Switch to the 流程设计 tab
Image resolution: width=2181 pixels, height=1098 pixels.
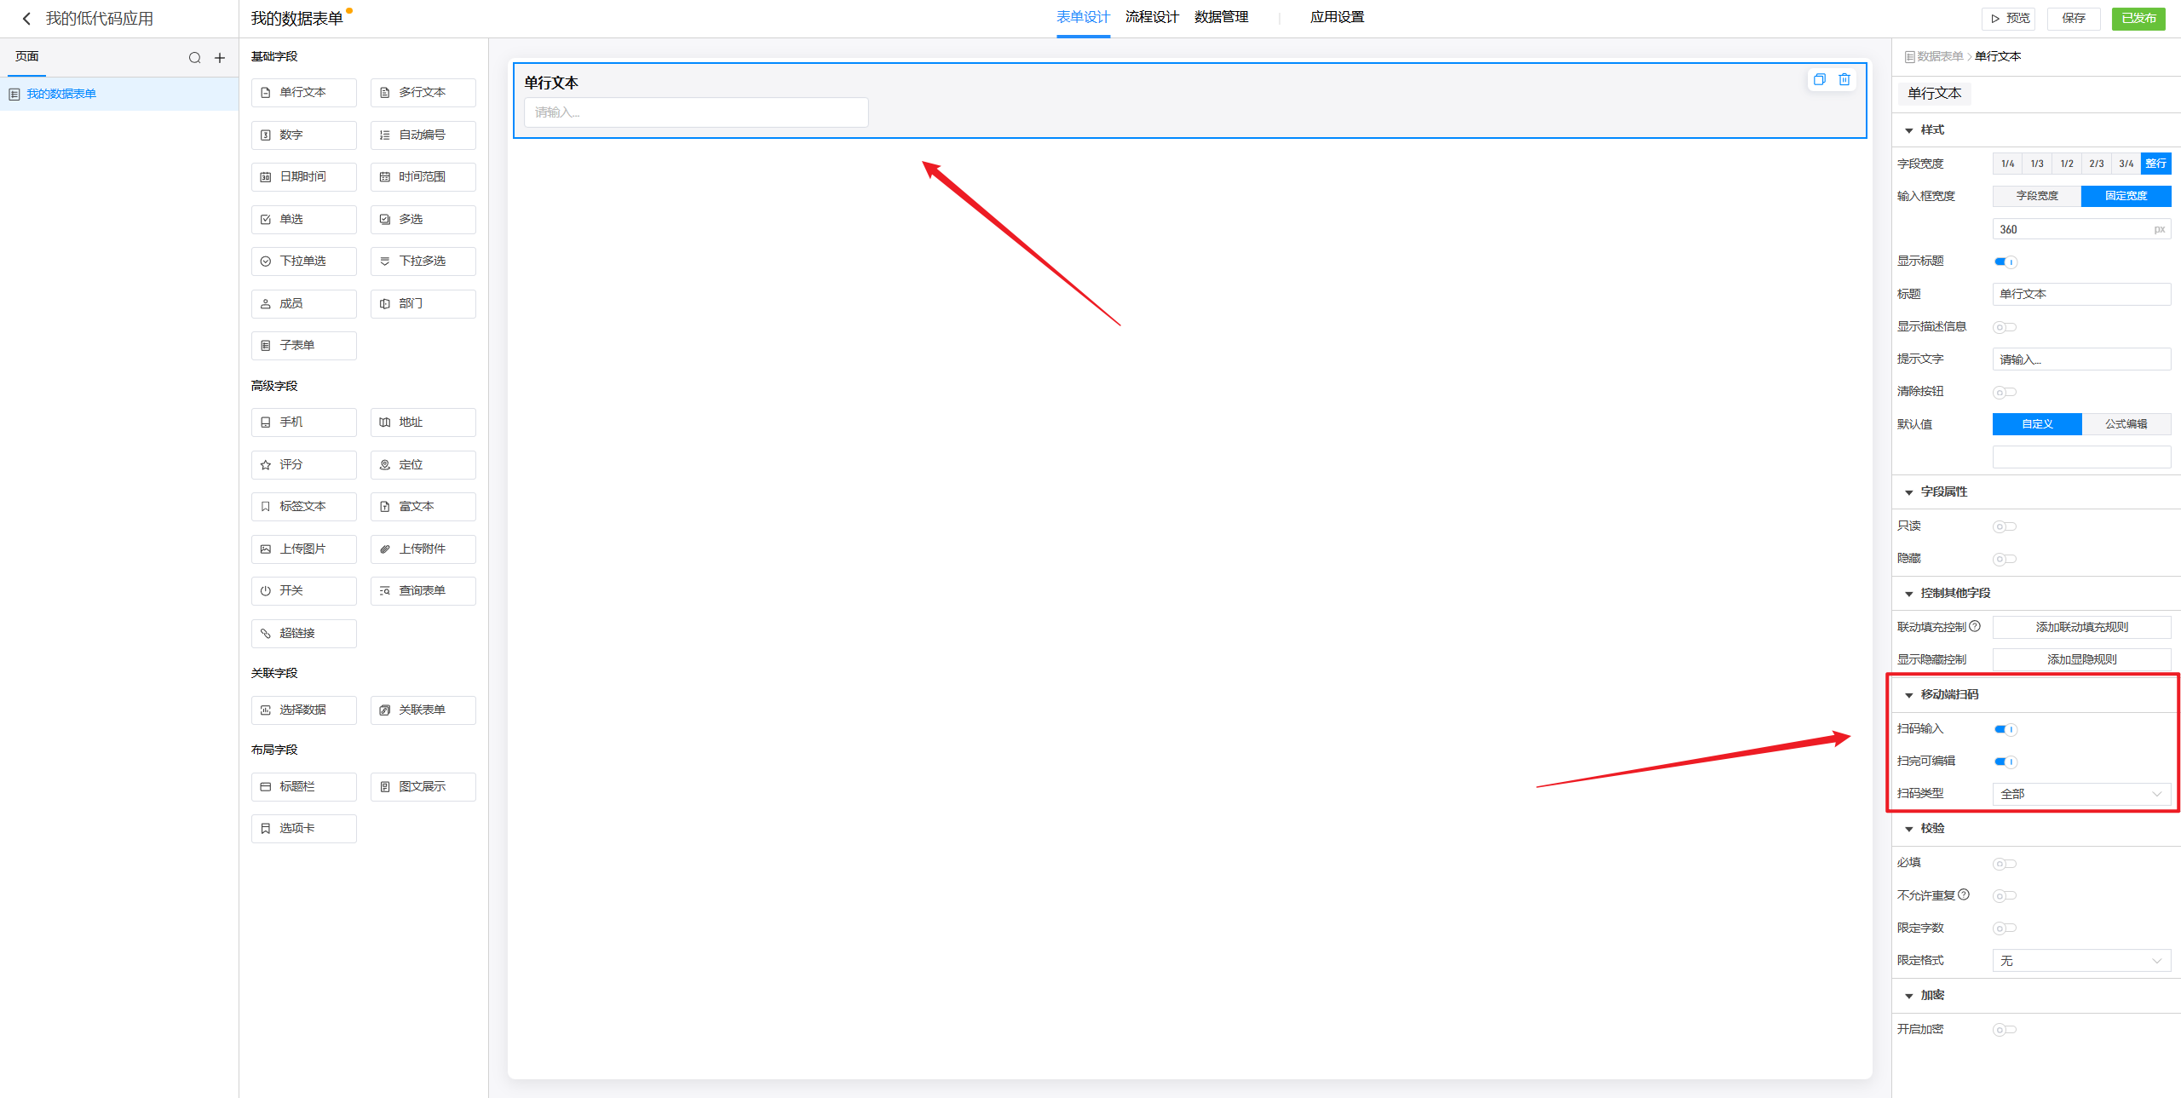(x=1151, y=17)
